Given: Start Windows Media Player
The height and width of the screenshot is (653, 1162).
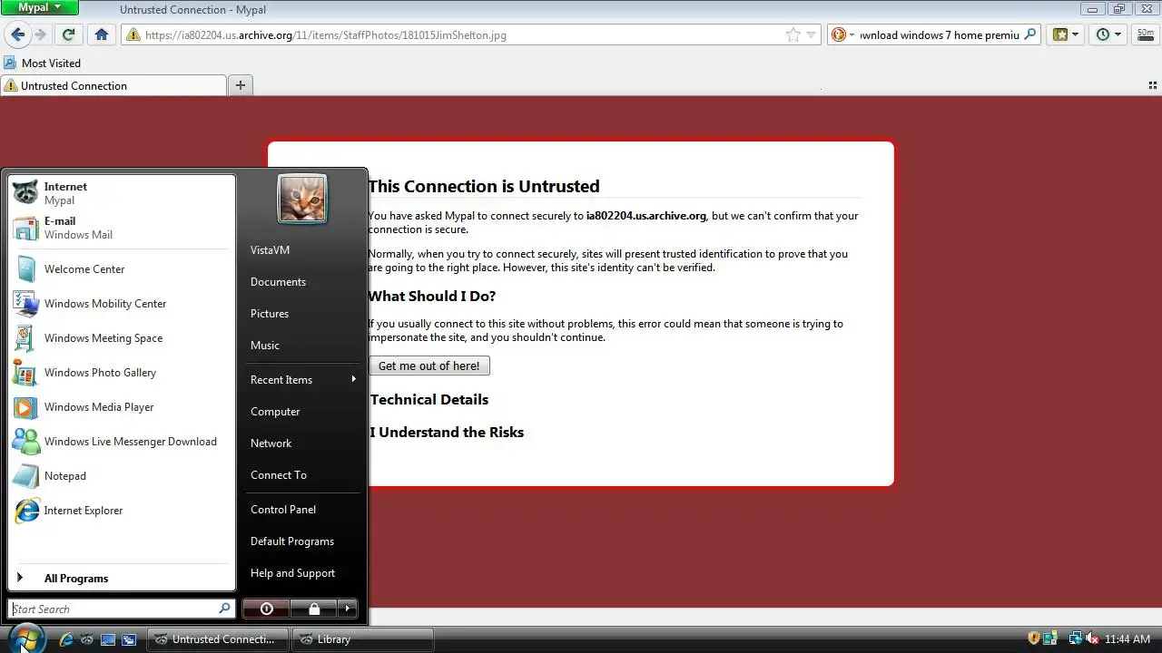Looking at the screenshot, I should click(121, 407).
